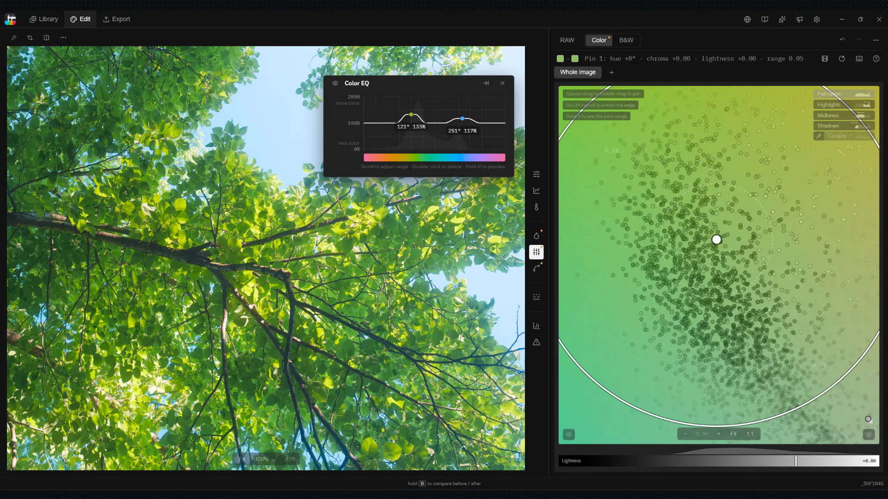
Task: Click the pin target color swatch
Action: 575,59
